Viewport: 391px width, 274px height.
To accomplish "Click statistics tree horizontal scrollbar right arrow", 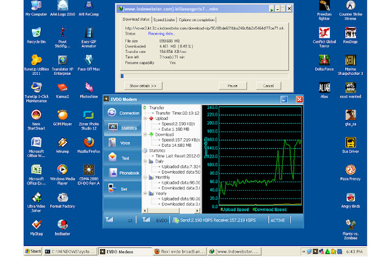I will 197,211.
